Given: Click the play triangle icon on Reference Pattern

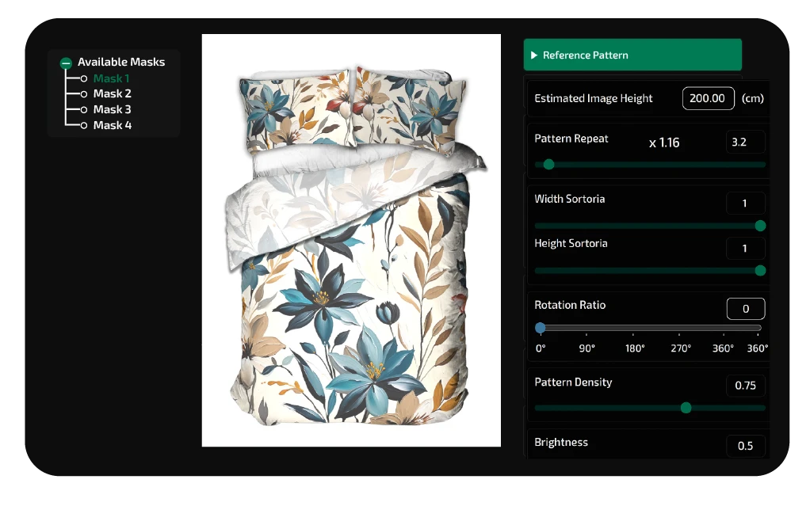Looking at the screenshot, I should click(534, 55).
